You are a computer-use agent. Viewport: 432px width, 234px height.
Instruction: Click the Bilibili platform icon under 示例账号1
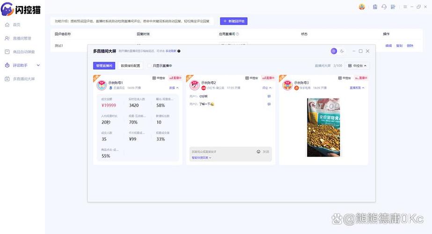click(111, 88)
